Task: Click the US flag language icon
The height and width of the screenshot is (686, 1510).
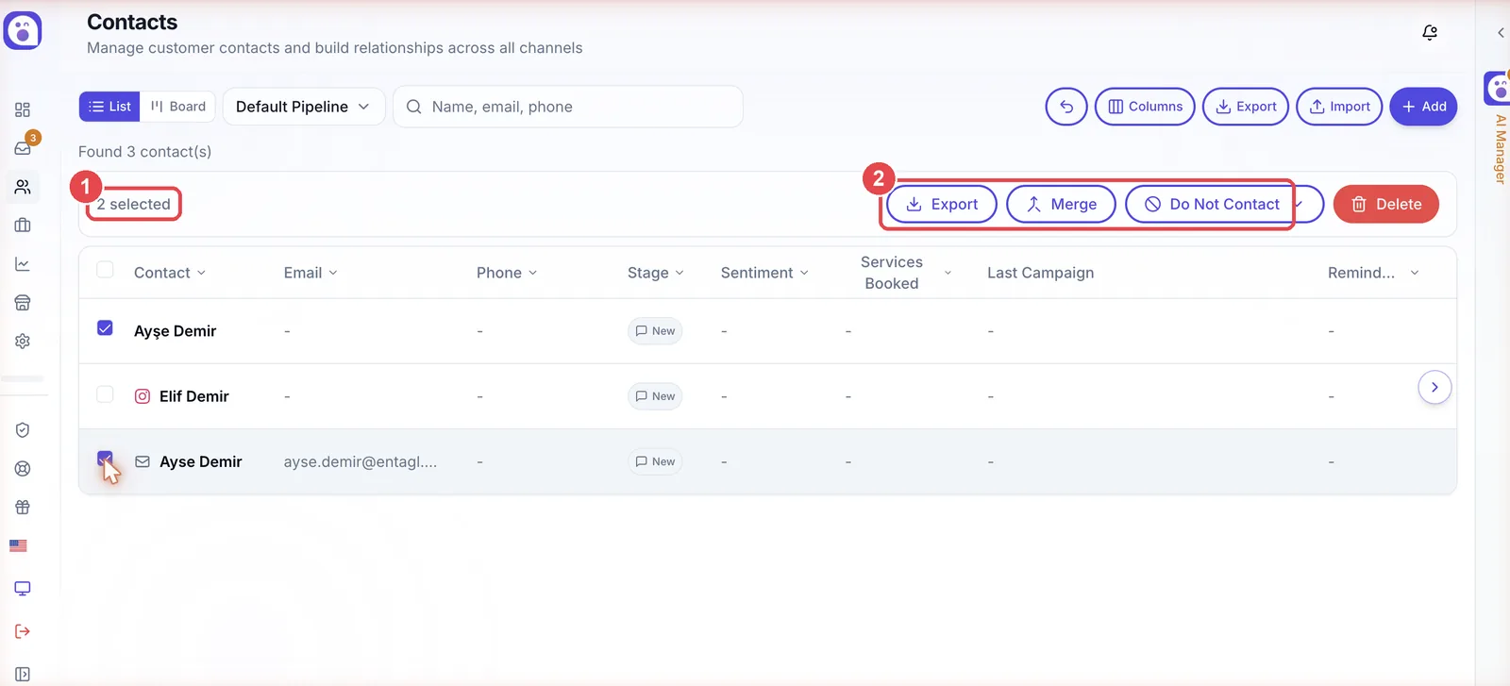Action: point(18,545)
